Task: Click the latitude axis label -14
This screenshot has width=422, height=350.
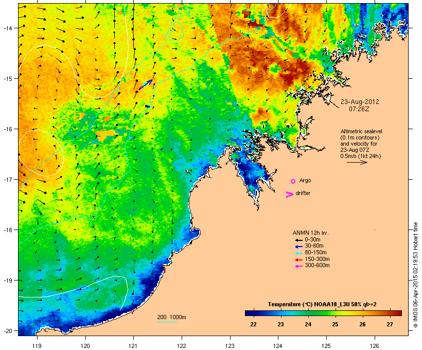Action: [8, 28]
